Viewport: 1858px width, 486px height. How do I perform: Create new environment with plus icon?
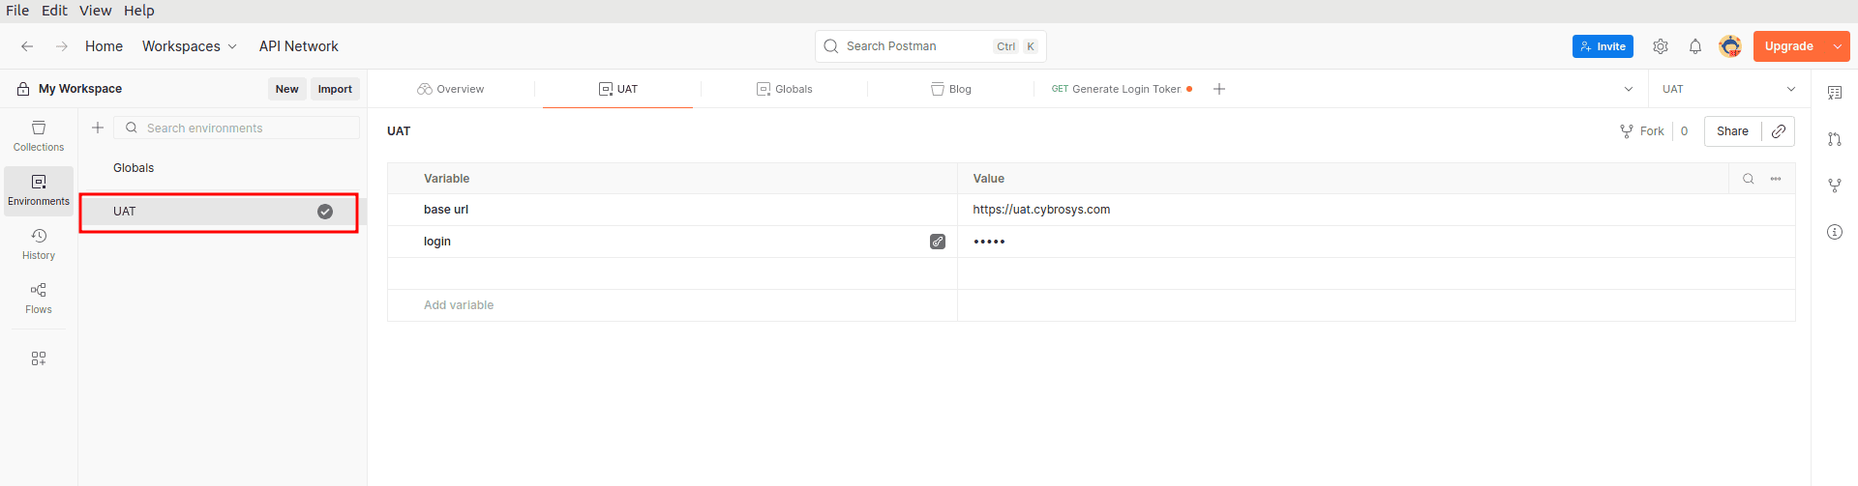coord(98,128)
